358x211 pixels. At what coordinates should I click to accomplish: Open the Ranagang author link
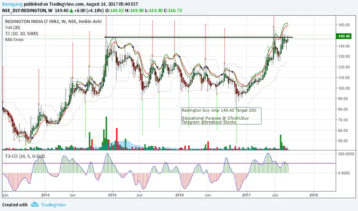12,4
